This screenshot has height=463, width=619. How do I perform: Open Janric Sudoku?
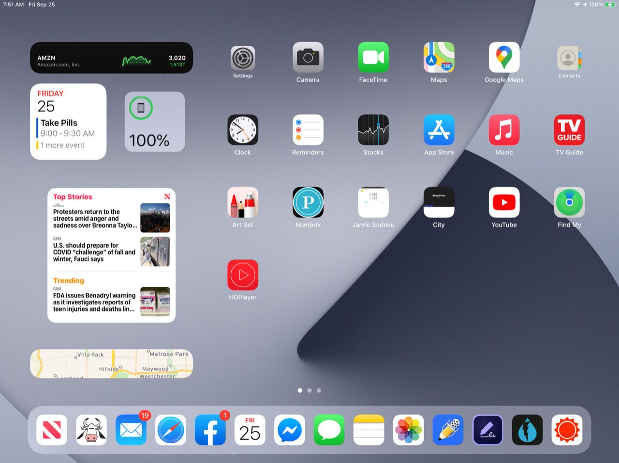click(373, 202)
